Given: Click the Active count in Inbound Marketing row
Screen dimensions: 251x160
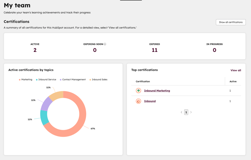Looking at the screenshot, I should coord(230,91).
